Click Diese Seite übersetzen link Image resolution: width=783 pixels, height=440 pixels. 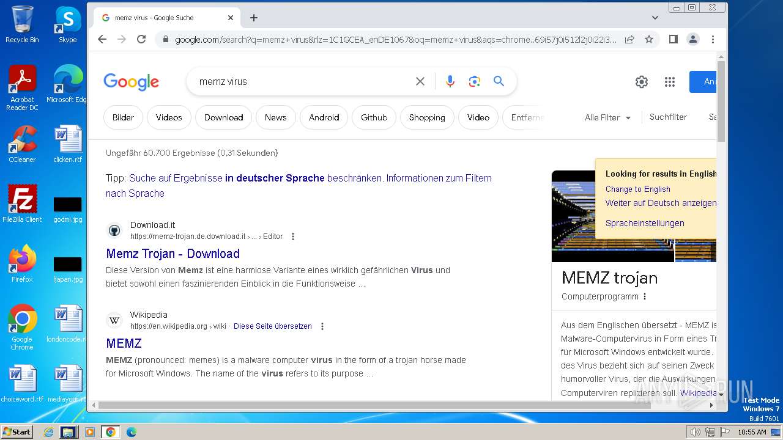point(273,326)
